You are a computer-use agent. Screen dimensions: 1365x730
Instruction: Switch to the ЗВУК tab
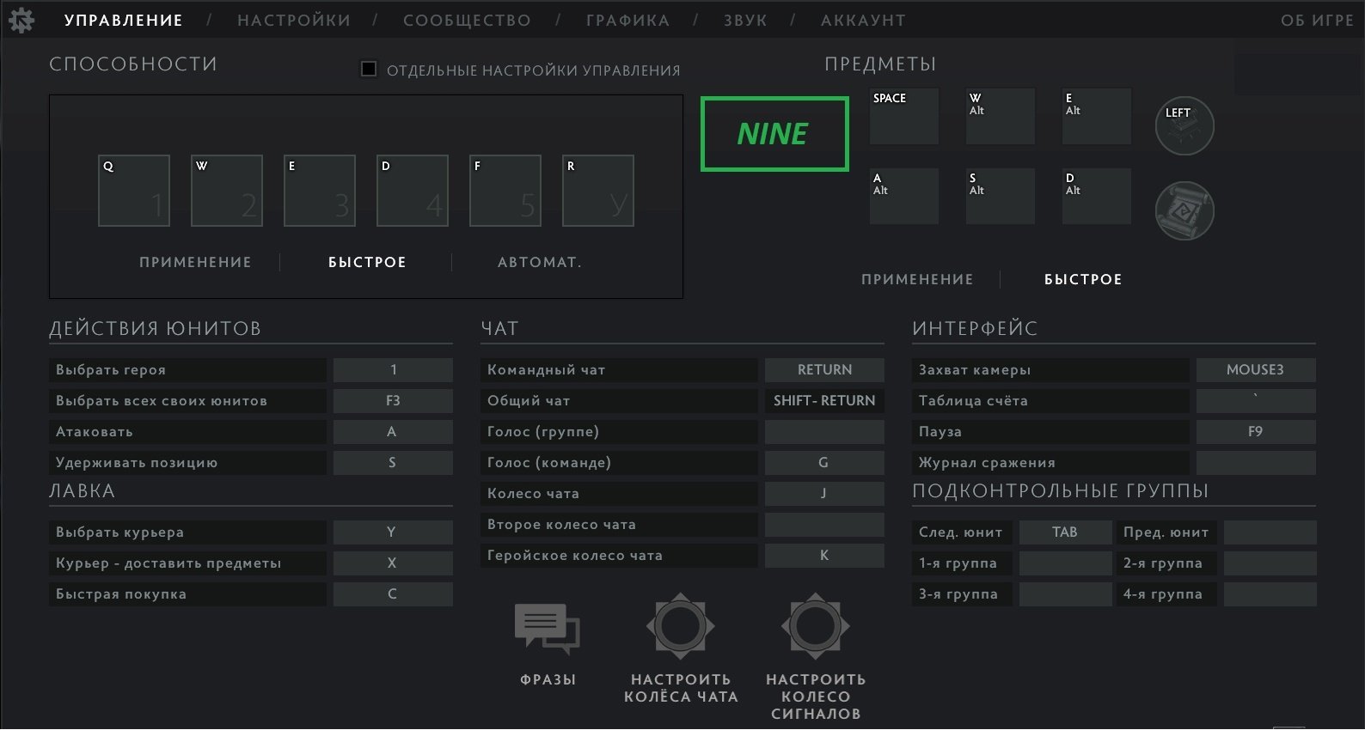745,20
